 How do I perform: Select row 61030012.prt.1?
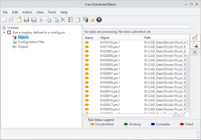[x=134, y=87]
